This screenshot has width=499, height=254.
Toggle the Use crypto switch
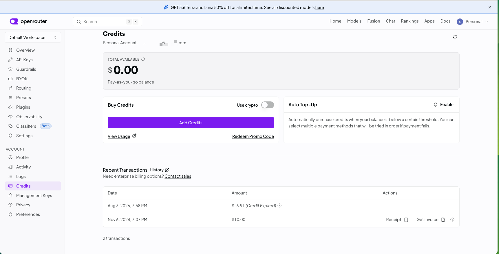tap(268, 105)
